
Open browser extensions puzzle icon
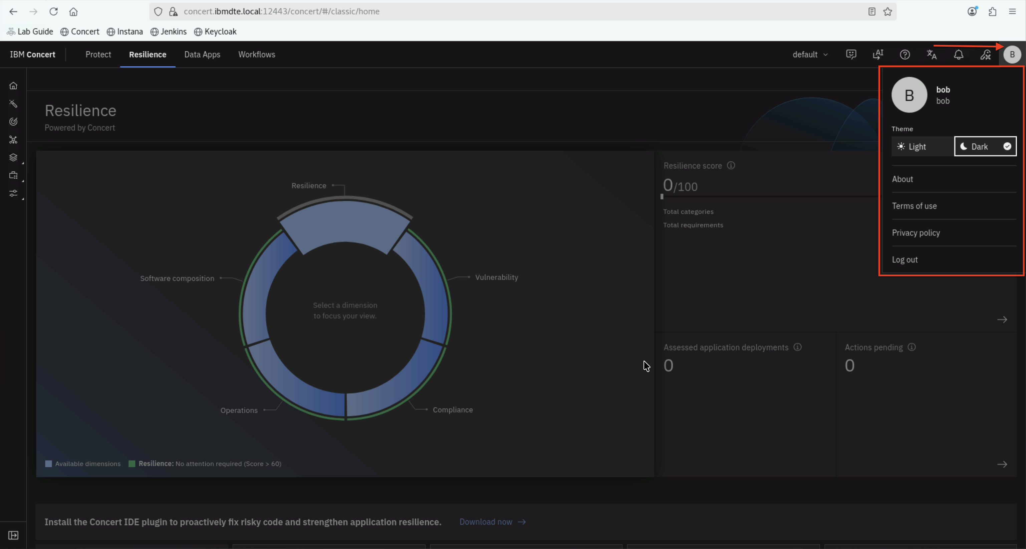992,12
